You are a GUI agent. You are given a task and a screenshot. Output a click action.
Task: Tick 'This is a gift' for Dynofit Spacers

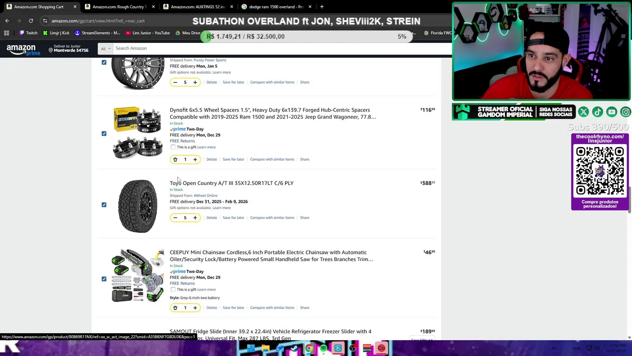pos(173,147)
